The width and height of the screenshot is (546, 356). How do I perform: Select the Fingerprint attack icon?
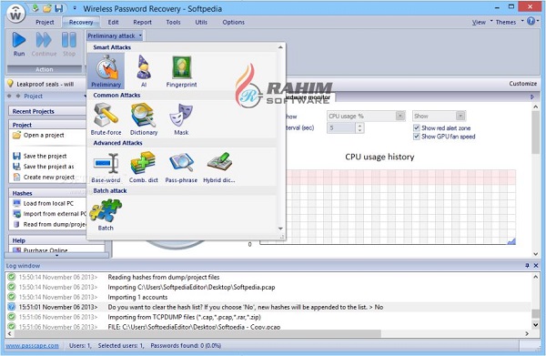pos(181,71)
